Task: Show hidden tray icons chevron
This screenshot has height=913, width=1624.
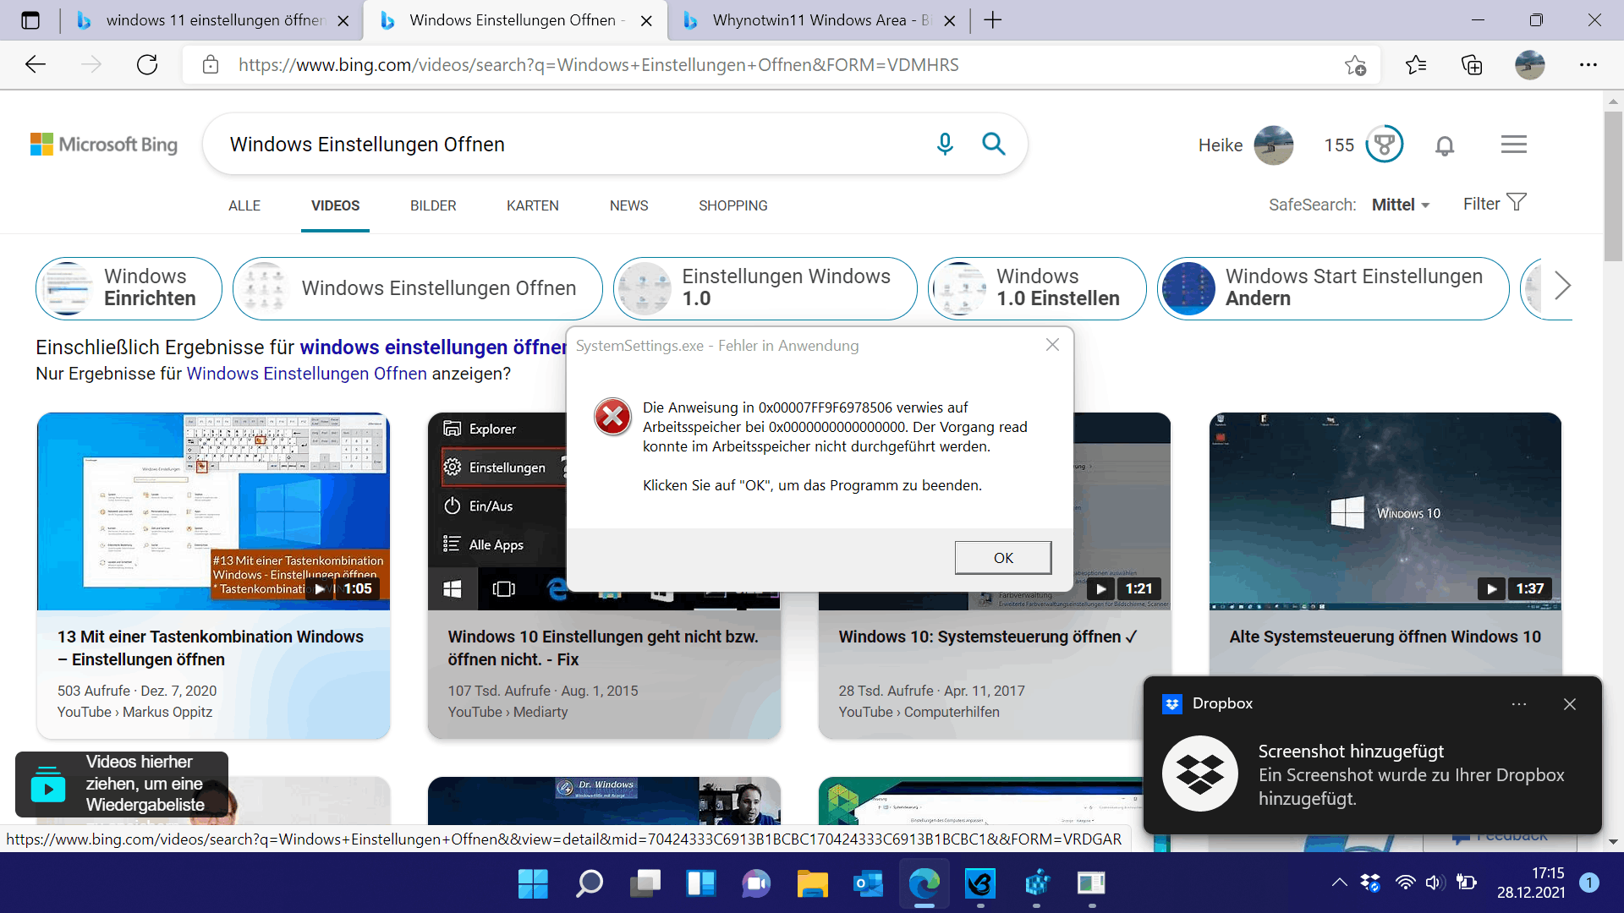Action: (1339, 883)
